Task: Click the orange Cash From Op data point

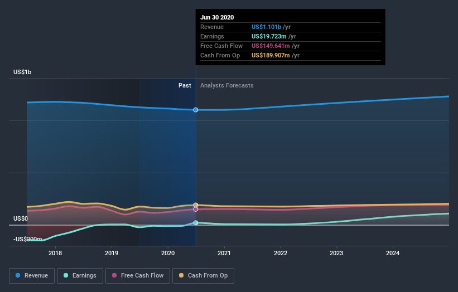Action: click(x=196, y=205)
